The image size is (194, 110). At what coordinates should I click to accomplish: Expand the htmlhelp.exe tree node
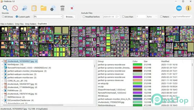[2, 64]
